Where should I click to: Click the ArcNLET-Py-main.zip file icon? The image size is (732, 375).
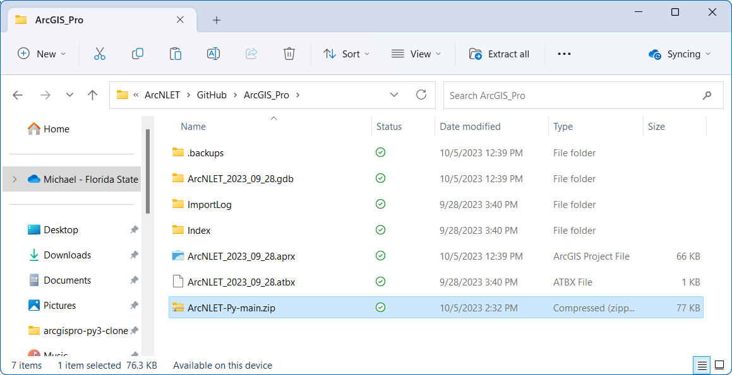[178, 308]
